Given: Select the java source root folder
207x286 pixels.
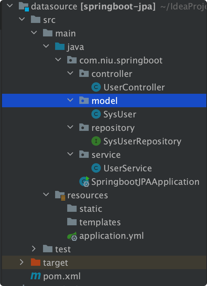Looking at the screenshot, I should [75, 47].
